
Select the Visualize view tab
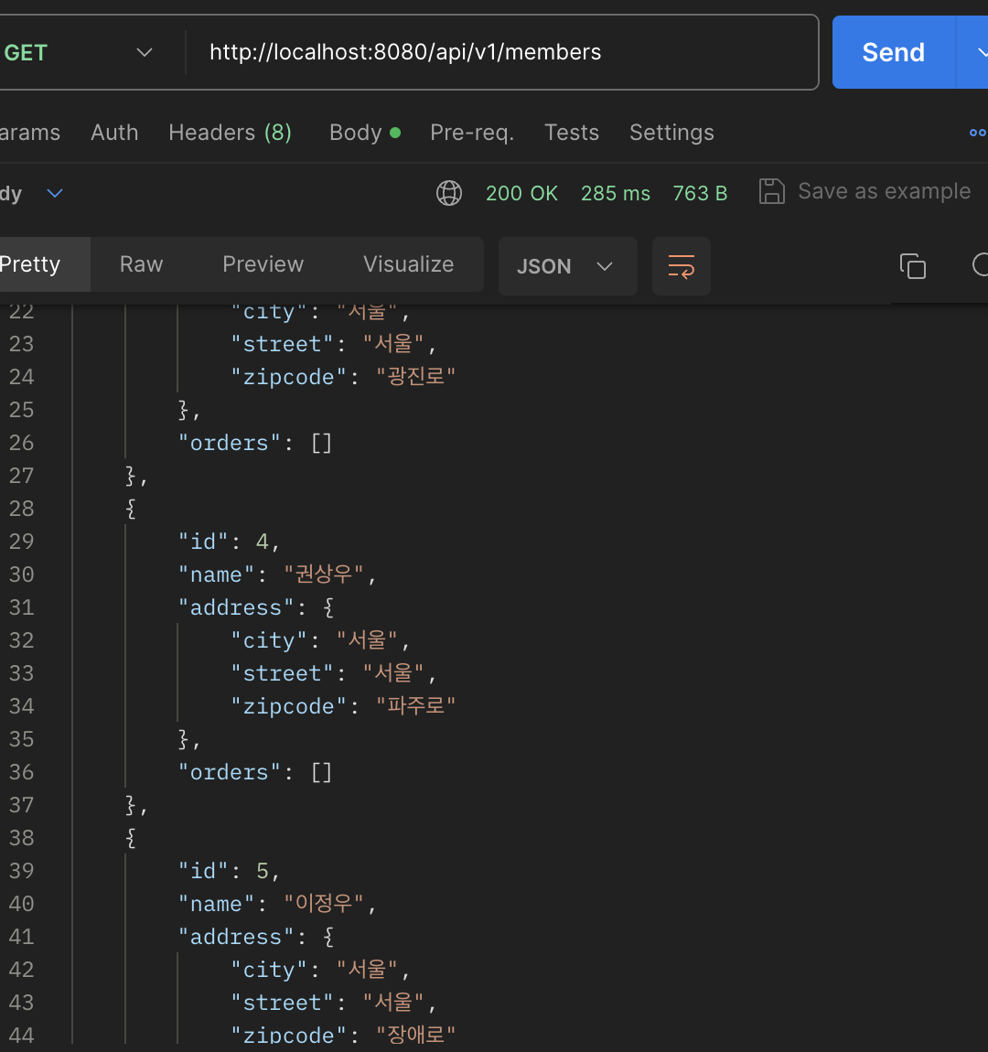409,264
